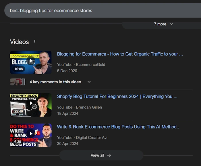Click the 'YouTube · Brendan Gillen' source text
Image resolution: width=201 pixels, height=166 pixels.
tap(80, 107)
